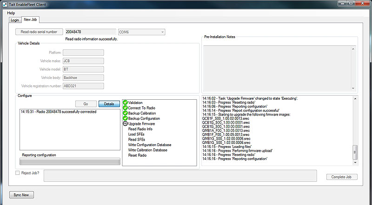Click the Reporting configuration progress bar
372x205 pixels.
[69, 162]
